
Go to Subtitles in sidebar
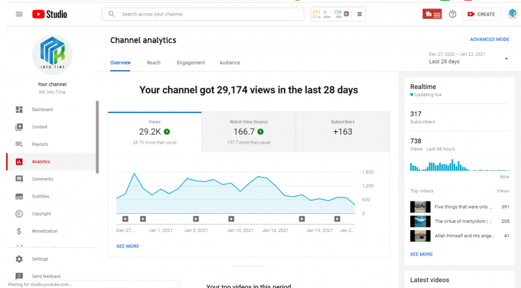click(x=40, y=196)
